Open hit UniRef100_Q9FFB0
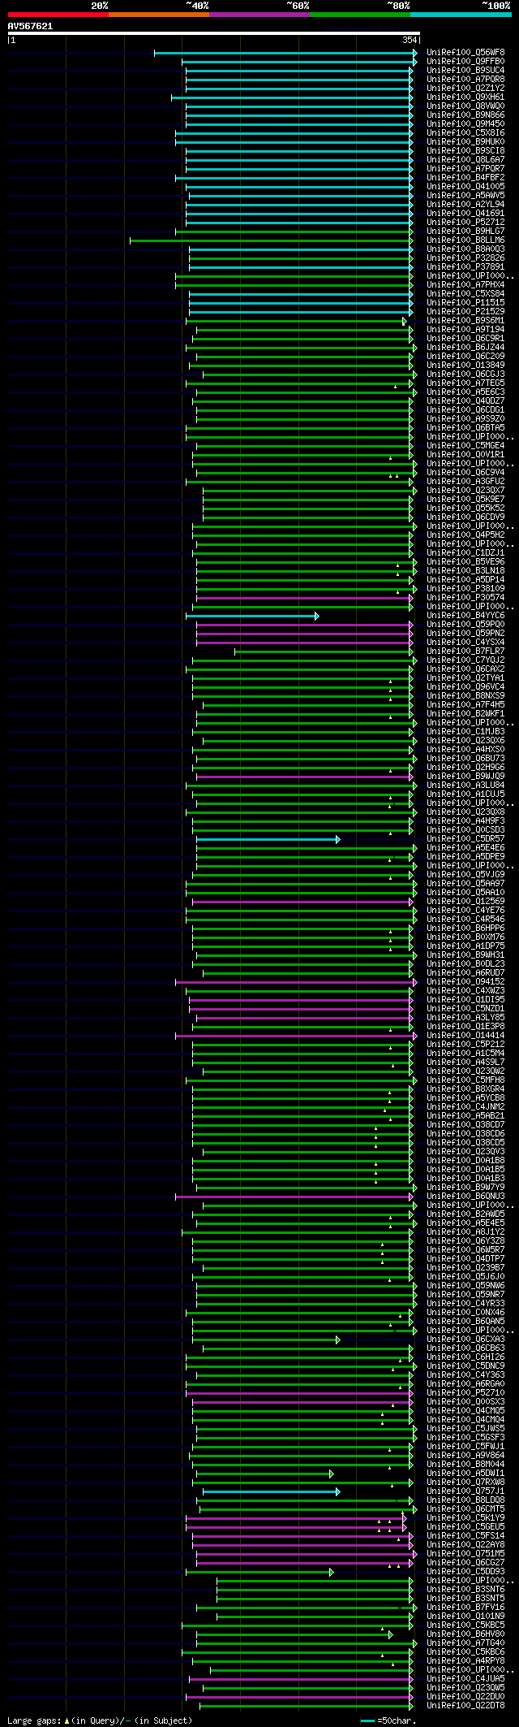The height and width of the screenshot is (1727, 519). click(x=465, y=62)
